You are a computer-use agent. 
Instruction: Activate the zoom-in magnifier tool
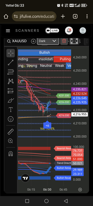click(x=10, y=141)
